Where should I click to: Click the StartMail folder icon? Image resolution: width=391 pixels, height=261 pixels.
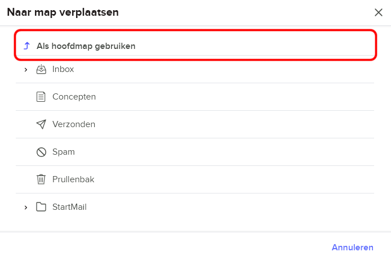tap(41, 207)
